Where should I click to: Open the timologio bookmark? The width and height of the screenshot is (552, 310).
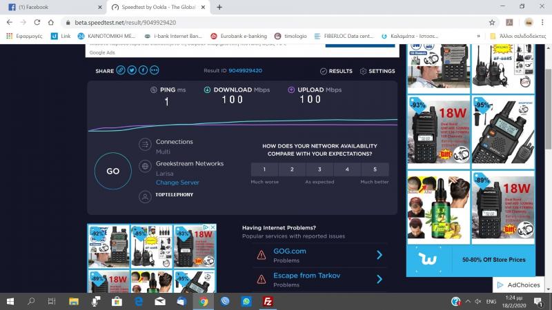tap(290, 36)
